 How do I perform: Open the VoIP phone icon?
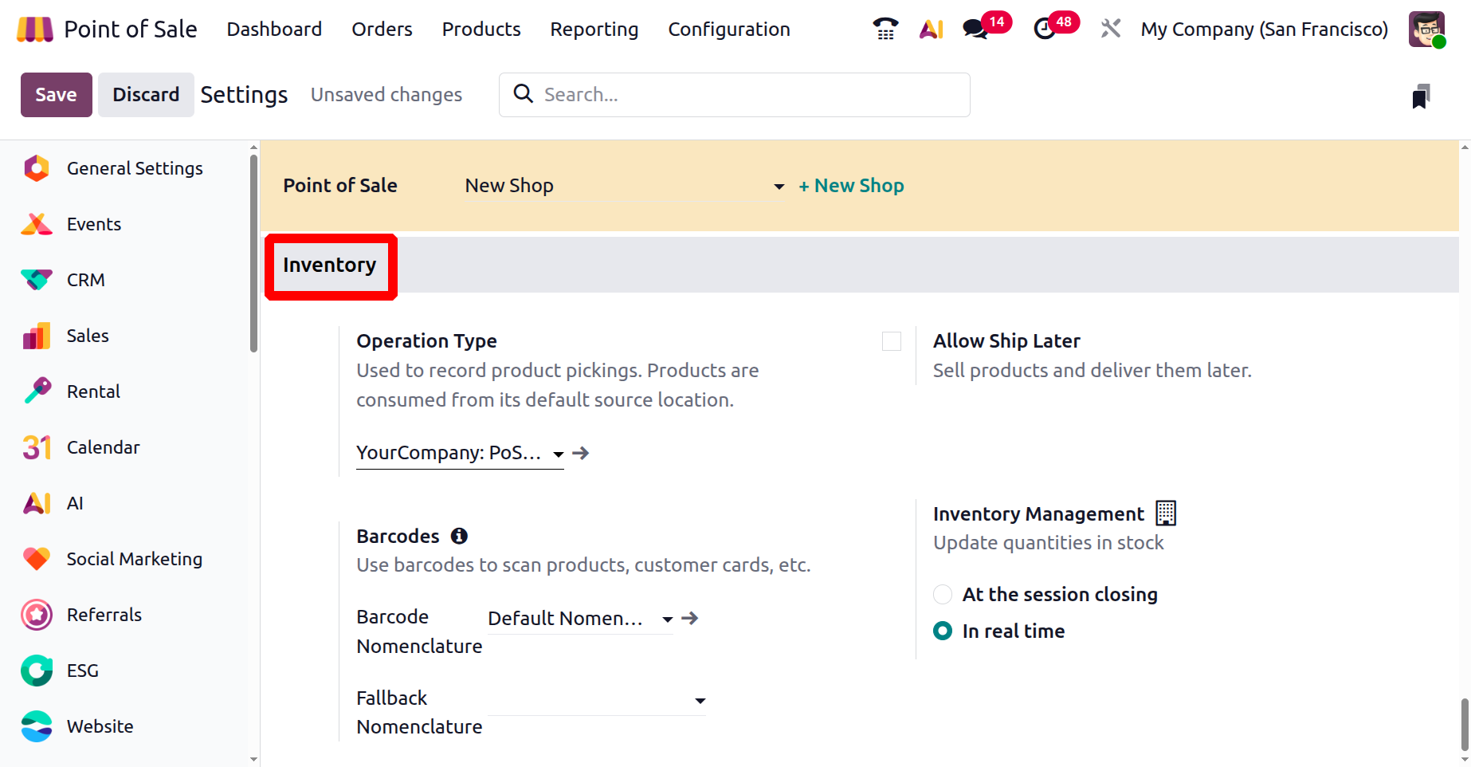(885, 29)
